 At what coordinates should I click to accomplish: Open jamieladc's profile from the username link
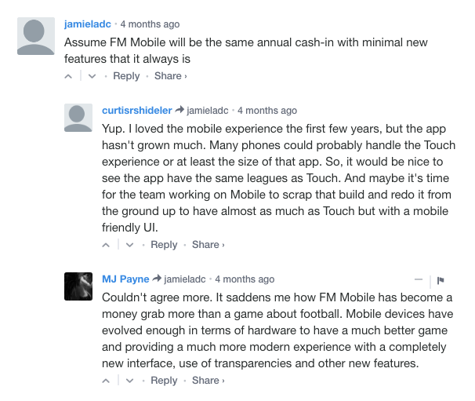[x=88, y=24]
